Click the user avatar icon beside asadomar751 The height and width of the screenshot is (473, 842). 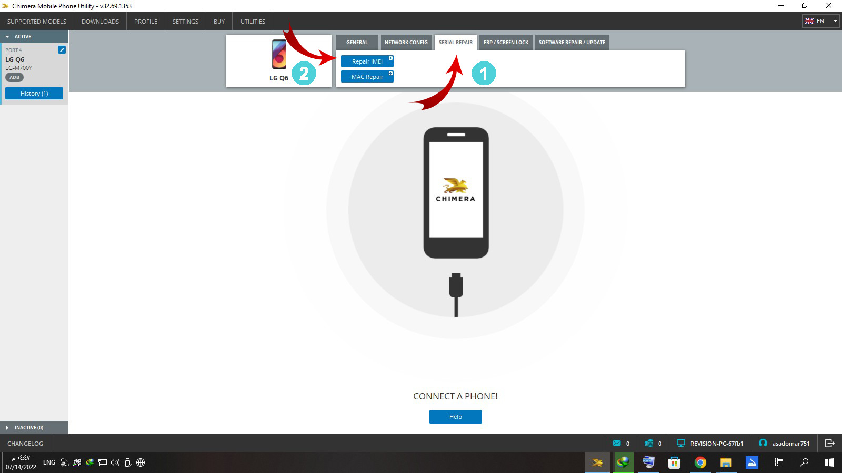tap(763, 443)
